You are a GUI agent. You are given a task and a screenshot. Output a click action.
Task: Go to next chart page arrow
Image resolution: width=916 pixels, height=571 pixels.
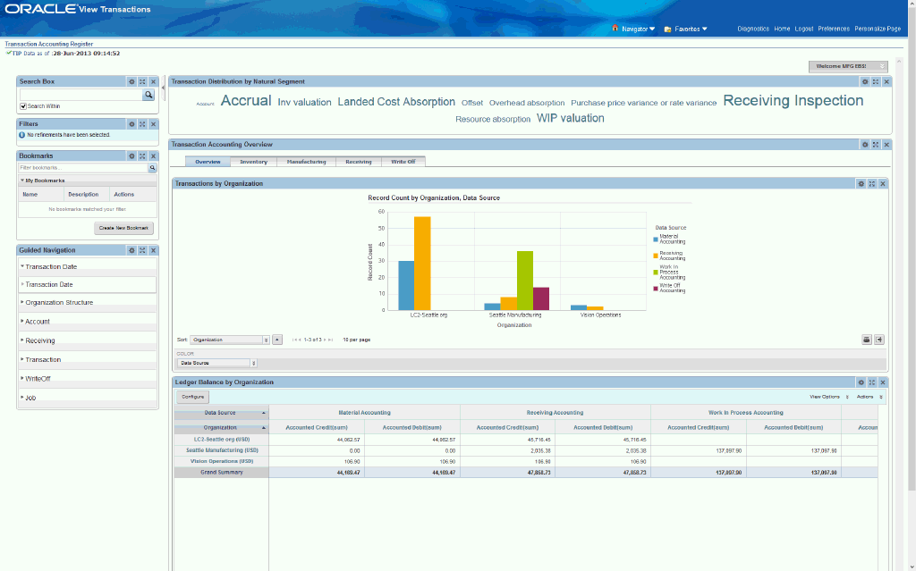point(325,340)
